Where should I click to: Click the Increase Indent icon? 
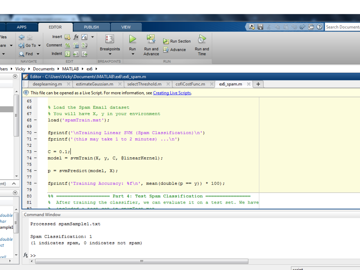(76, 54)
